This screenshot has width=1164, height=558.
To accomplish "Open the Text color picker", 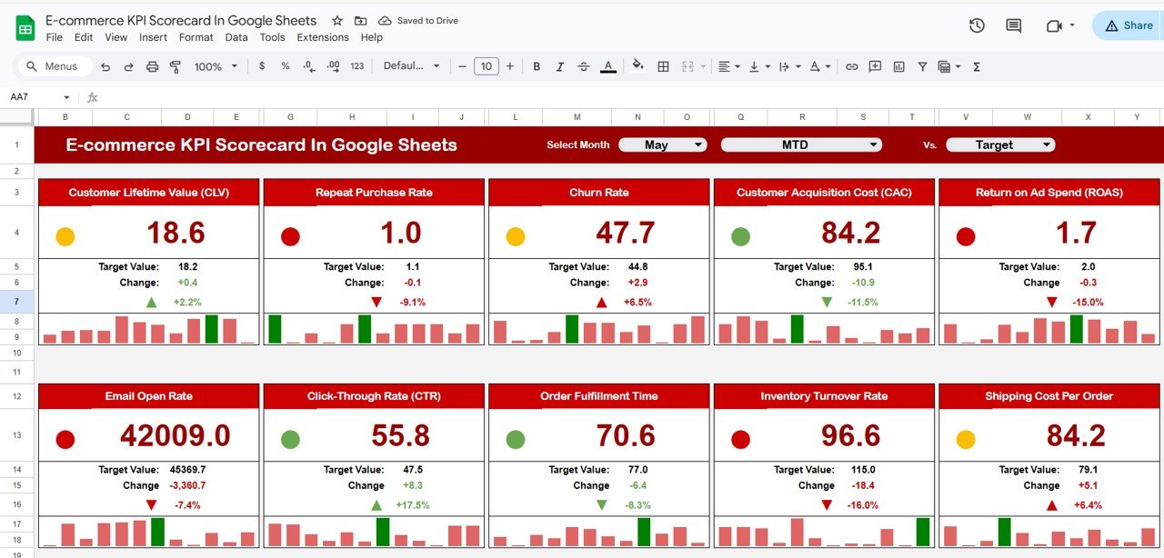I will (x=607, y=65).
